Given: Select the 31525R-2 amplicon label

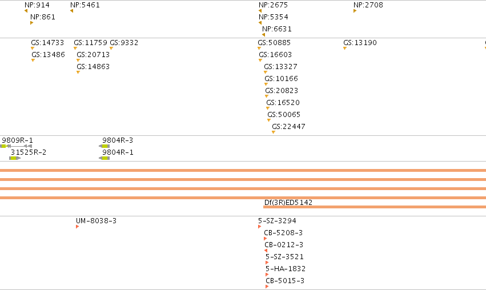Looking at the screenshot, I should coord(29,152).
